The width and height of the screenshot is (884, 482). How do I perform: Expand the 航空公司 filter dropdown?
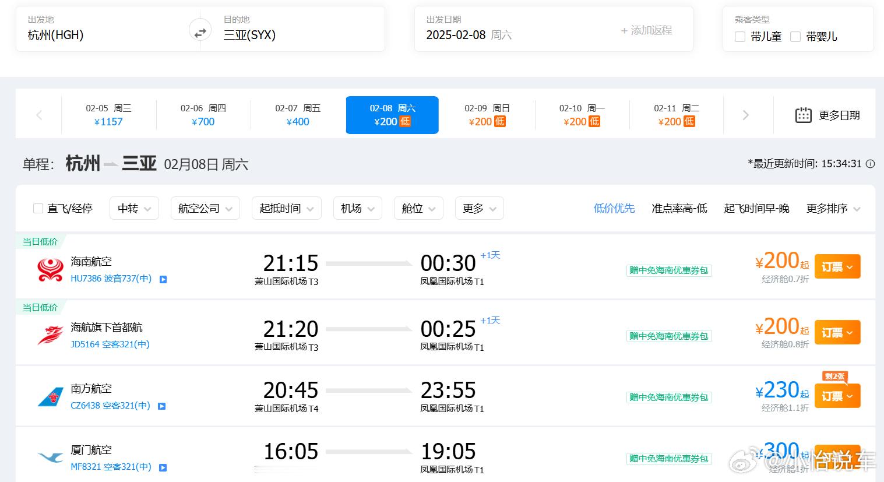click(205, 208)
